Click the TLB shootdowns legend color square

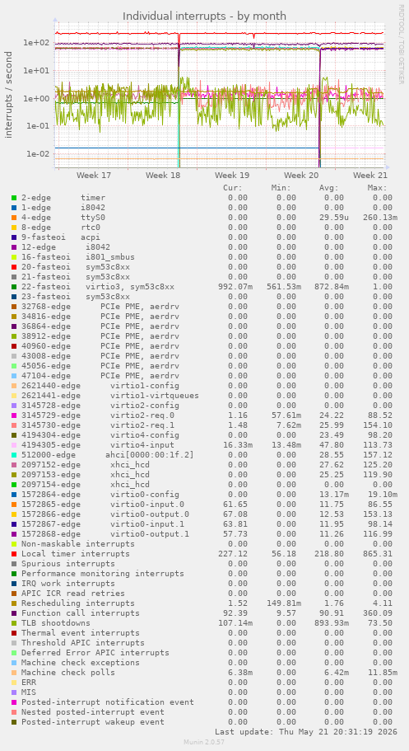(x=14, y=623)
